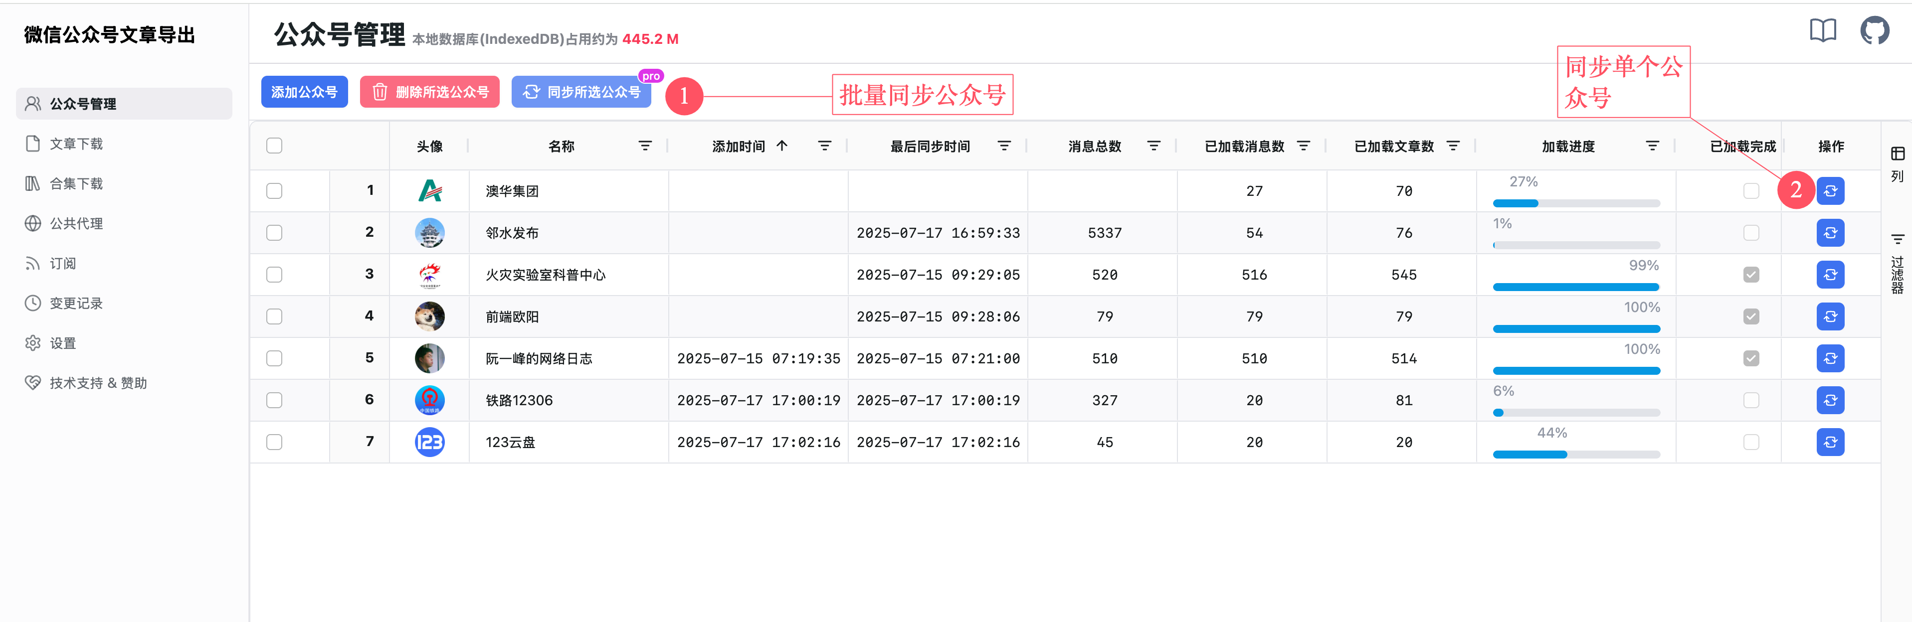Open the 列 column settings panel on the right
The width and height of the screenshot is (1912, 622).
point(1898,164)
